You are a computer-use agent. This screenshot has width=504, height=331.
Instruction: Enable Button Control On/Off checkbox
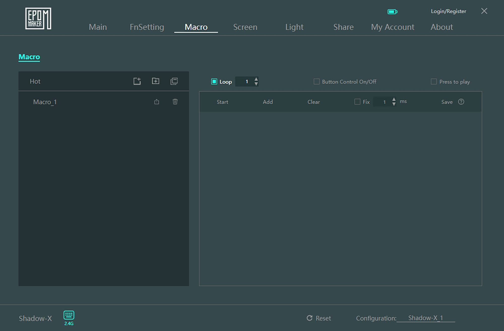pyautogui.click(x=317, y=81)
